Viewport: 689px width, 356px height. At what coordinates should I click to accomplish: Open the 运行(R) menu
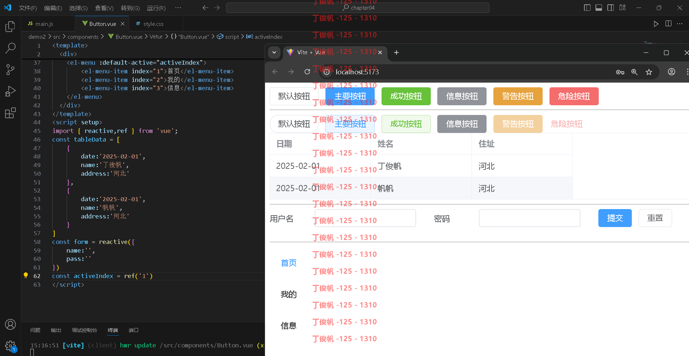coord(156,8)
